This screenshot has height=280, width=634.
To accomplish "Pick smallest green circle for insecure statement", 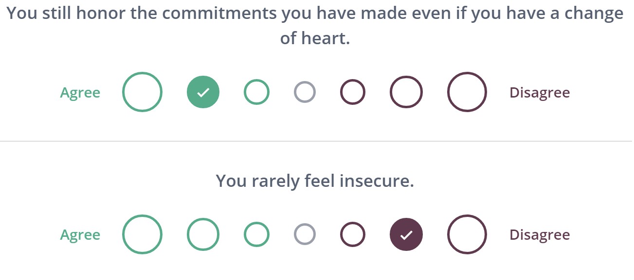I will click(256, 234).
